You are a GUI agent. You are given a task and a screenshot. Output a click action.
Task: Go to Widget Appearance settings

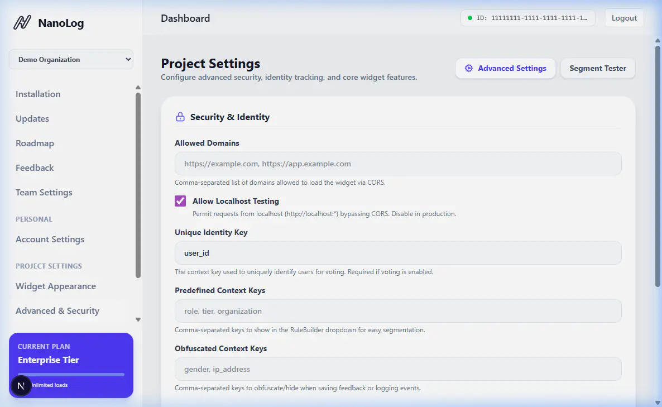click(x=56, y=286)
